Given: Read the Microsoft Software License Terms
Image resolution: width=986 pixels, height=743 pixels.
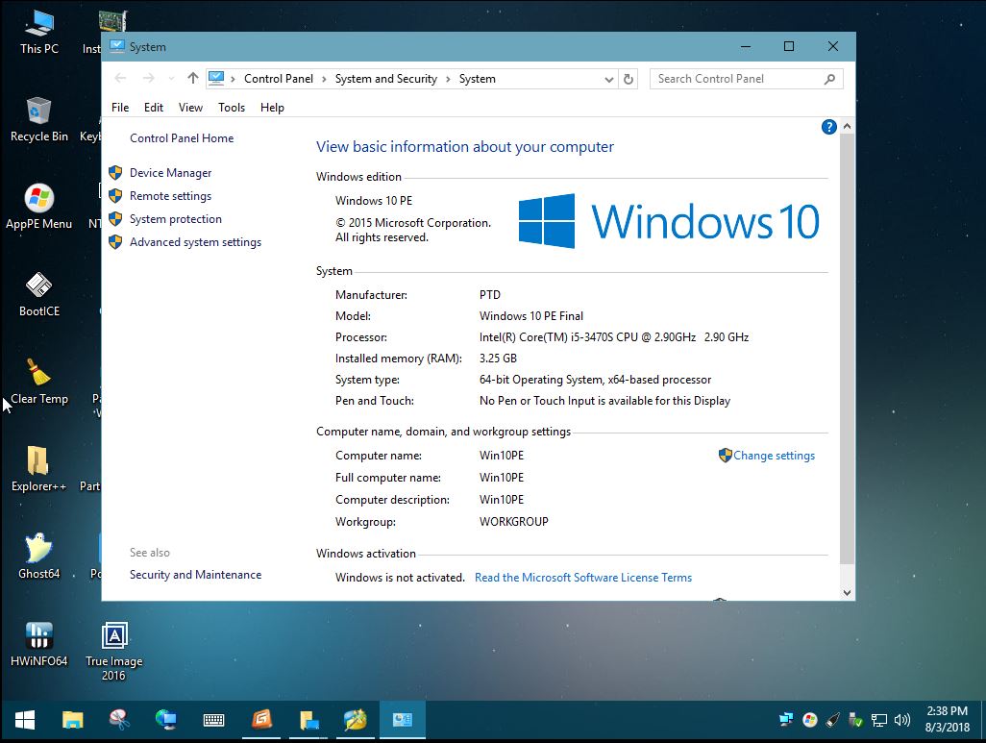Looking at the screenshot, I should pyautogui.click(x=583, y=578).
